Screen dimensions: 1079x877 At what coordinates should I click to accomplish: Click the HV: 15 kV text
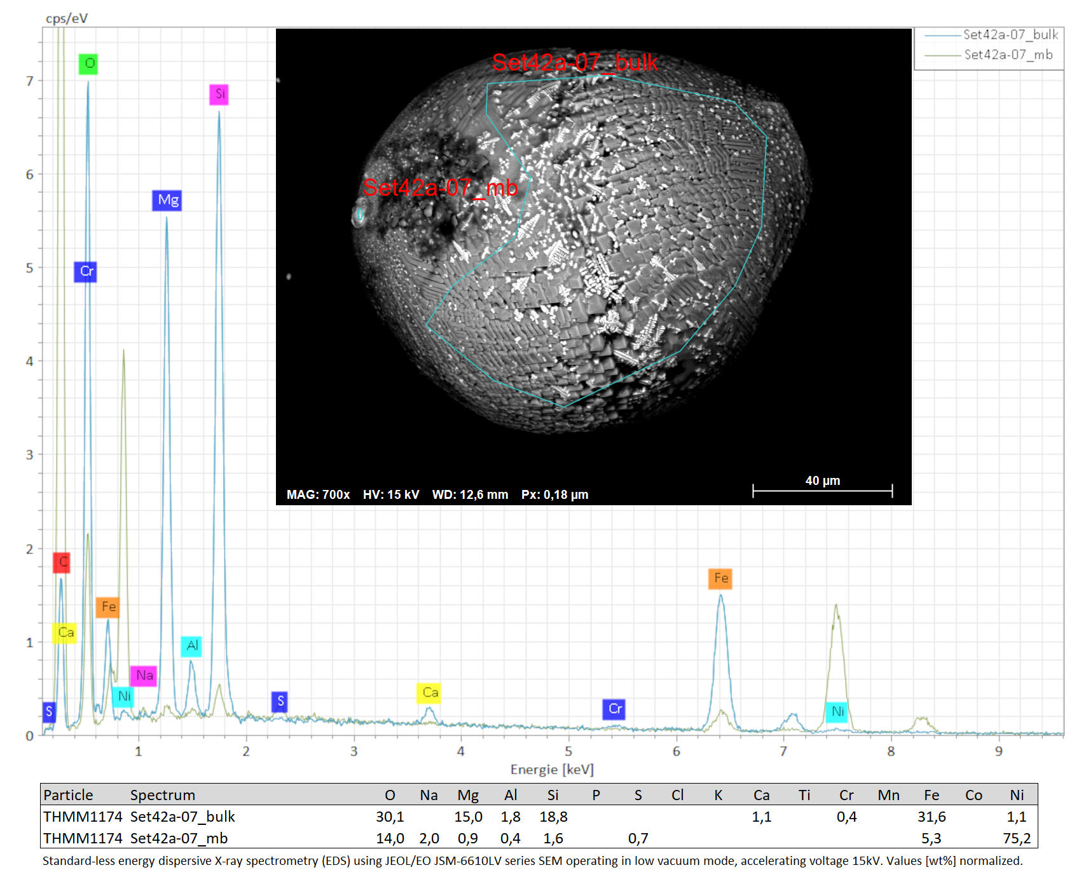pyautogui.click(x=391, y=495)
